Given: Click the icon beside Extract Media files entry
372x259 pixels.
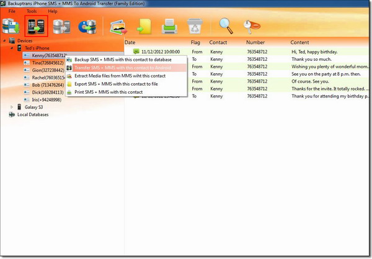Looking at the screenshot, I should 69,76.
